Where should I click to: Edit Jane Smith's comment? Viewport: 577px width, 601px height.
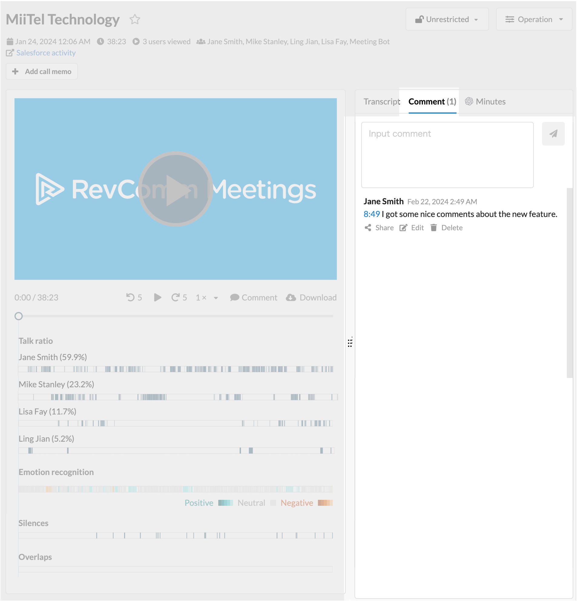click(x=411, y=228)
